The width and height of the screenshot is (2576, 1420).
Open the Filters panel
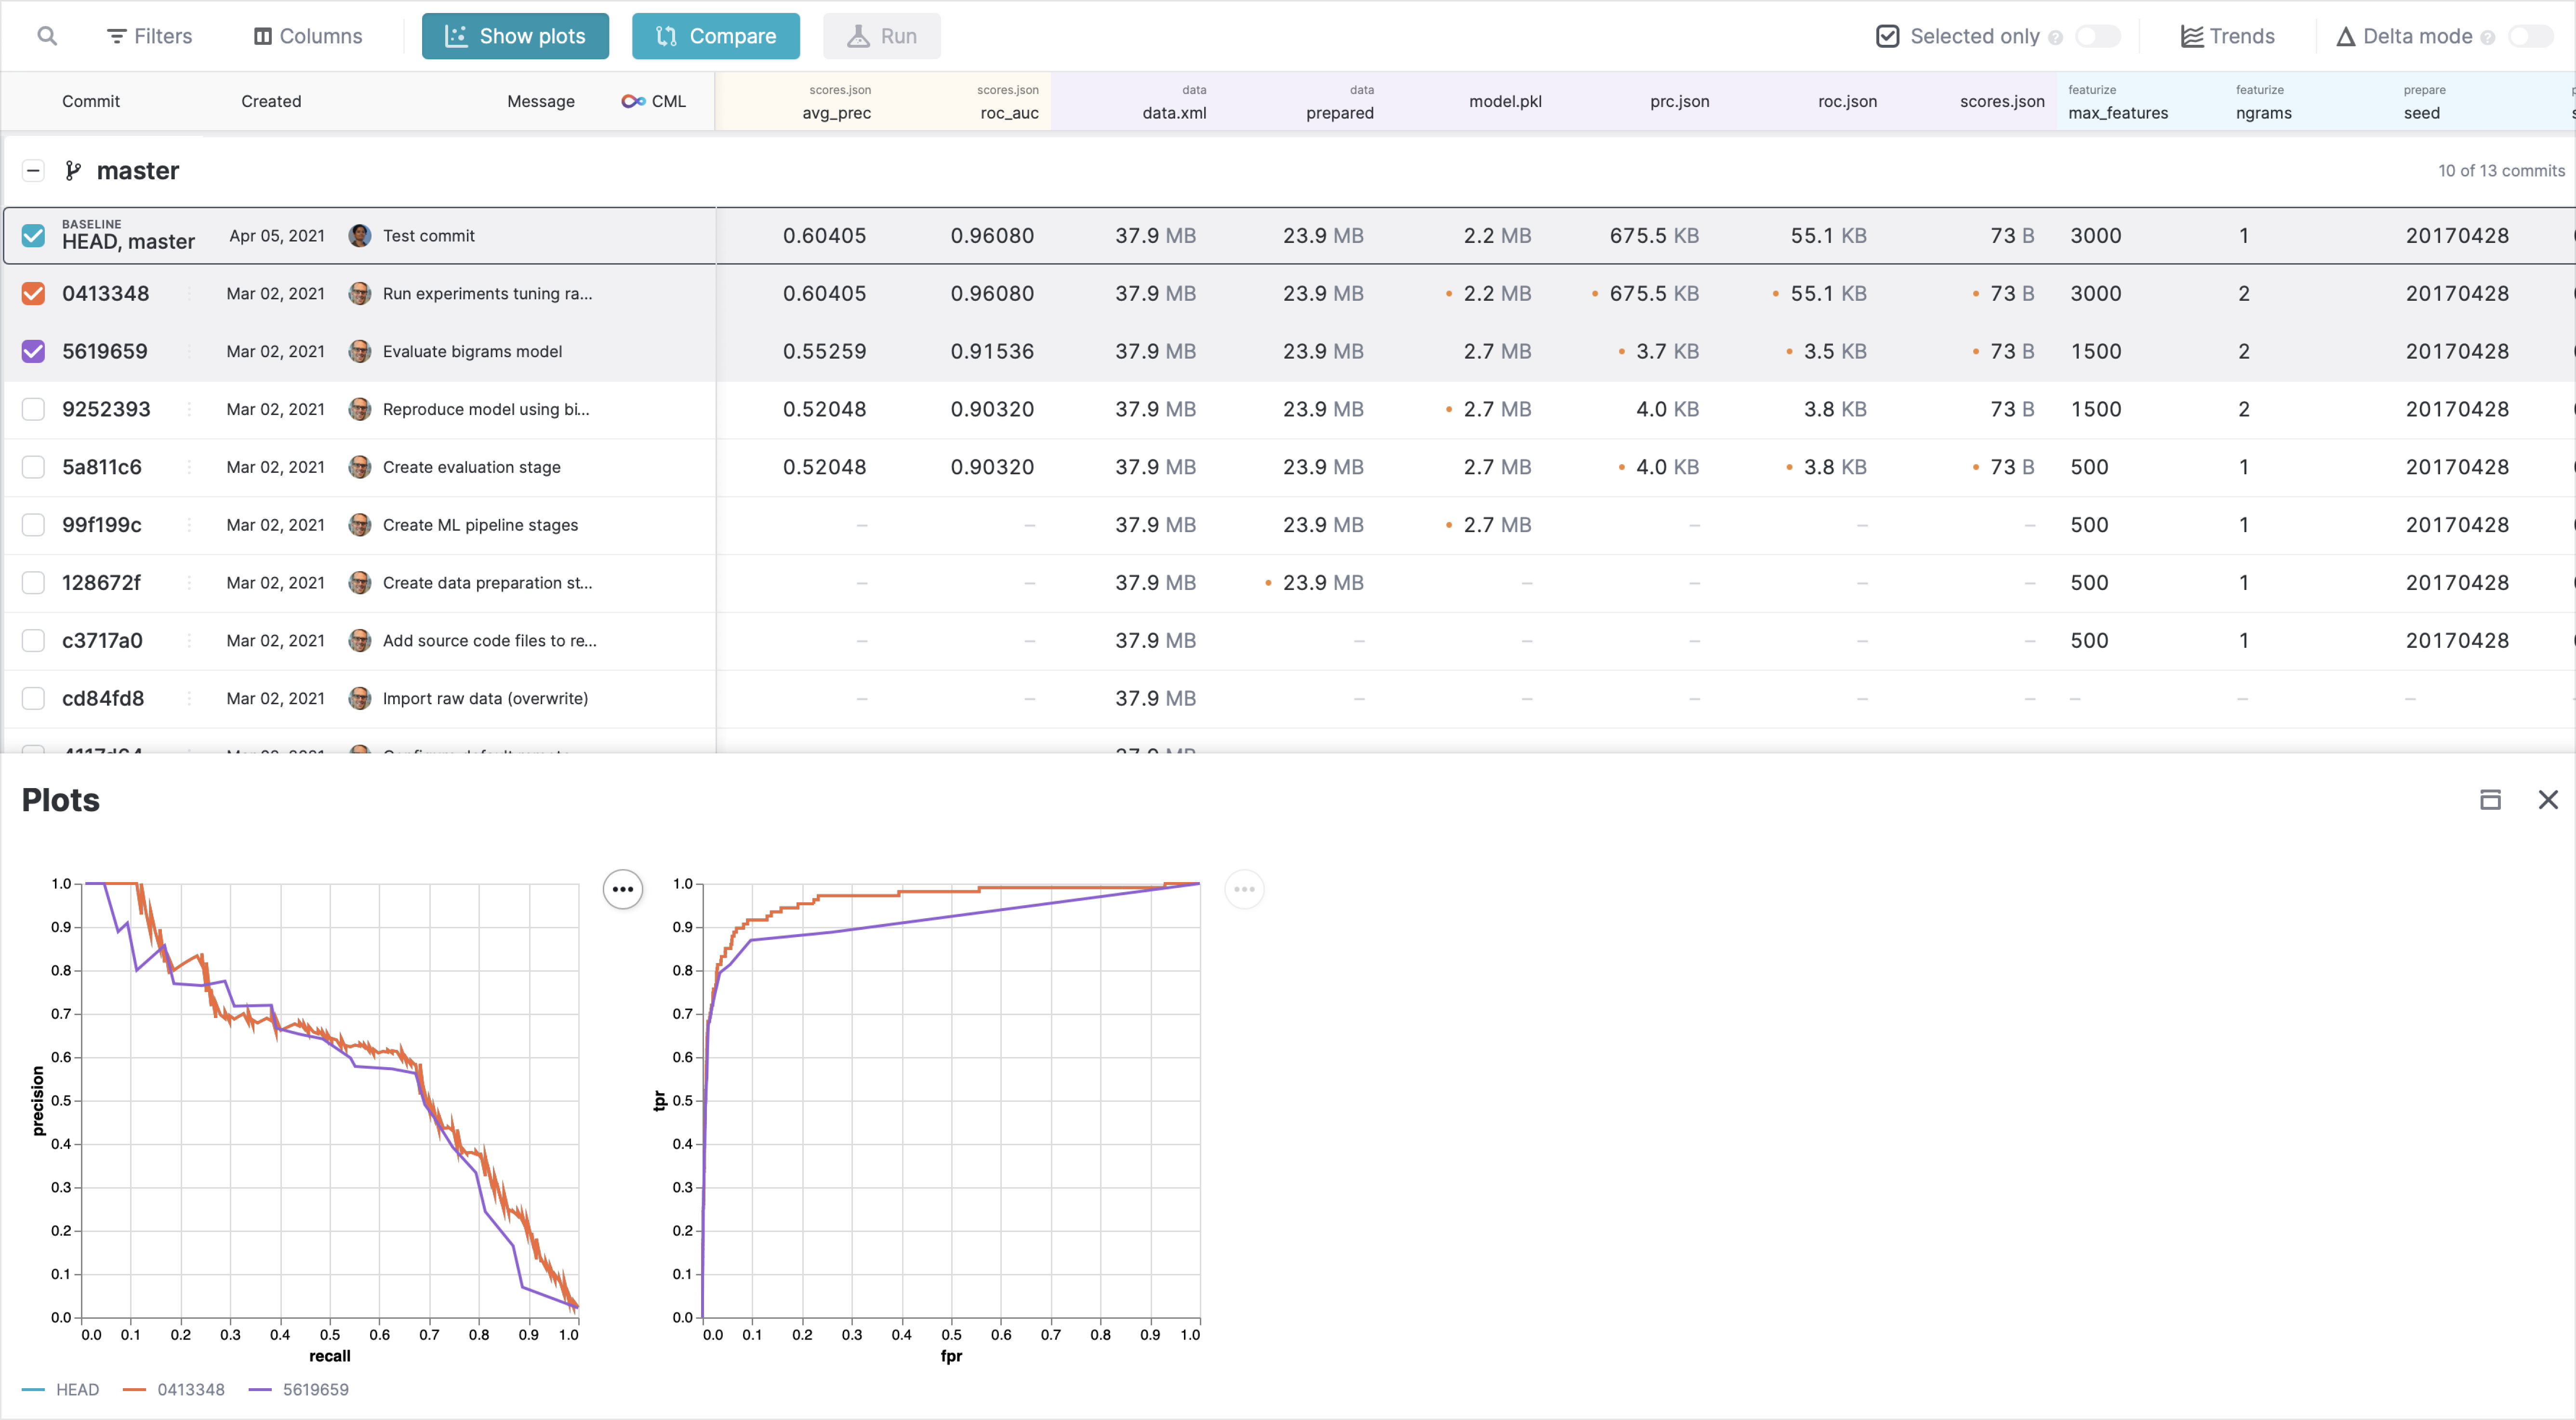tap(149, 36)
